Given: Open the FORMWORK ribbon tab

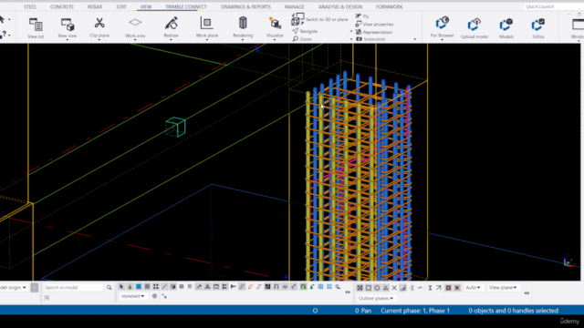Looking at the screenshot, I should pos(390,6).
